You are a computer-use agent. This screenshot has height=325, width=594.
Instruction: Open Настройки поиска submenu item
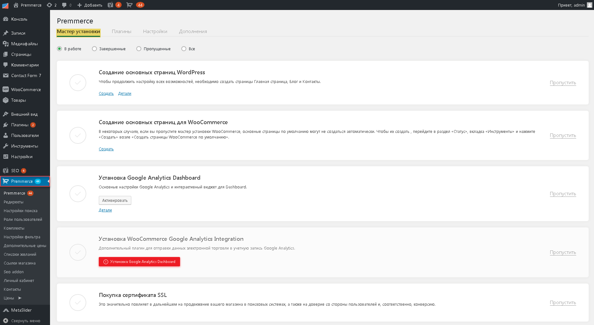click(21, 211)
